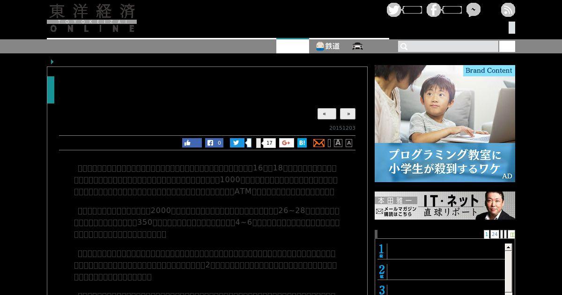Open the car icon section in nav
The width and height of the screenshot is (562, 295).
tap(358, 46)
